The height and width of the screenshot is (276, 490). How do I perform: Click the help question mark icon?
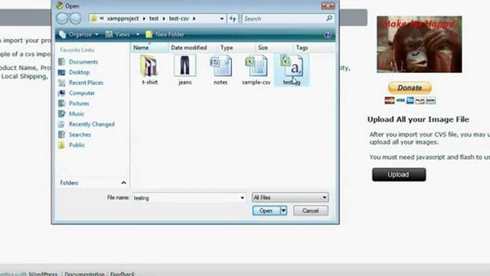[327, 34]
